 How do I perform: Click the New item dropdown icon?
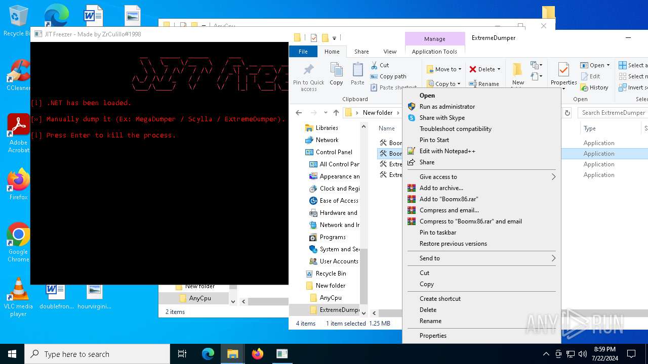tap(536, 65)
